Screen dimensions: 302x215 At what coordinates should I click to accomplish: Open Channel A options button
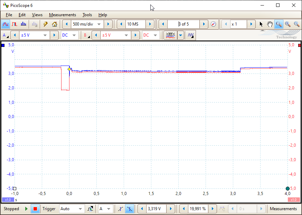(x=6, y=36)
